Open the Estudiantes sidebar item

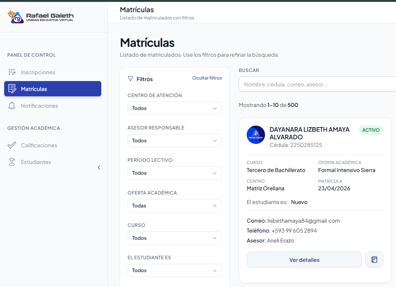[x=36, y=162]
